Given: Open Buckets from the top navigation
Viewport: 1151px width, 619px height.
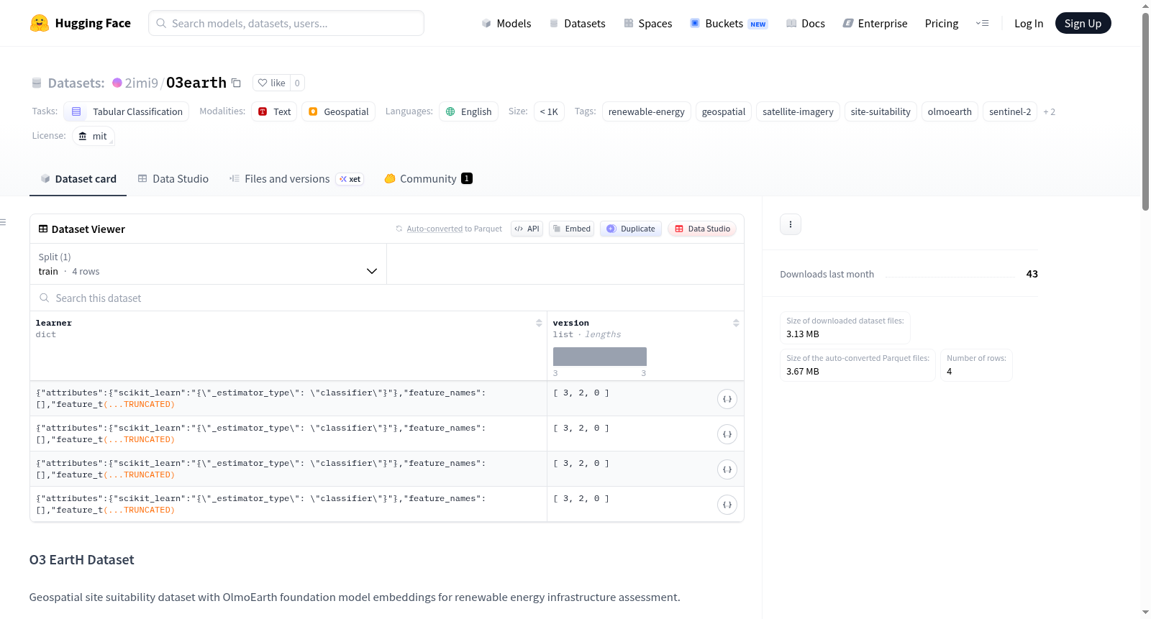Looking at the screenshot, I should coord(729,23).
